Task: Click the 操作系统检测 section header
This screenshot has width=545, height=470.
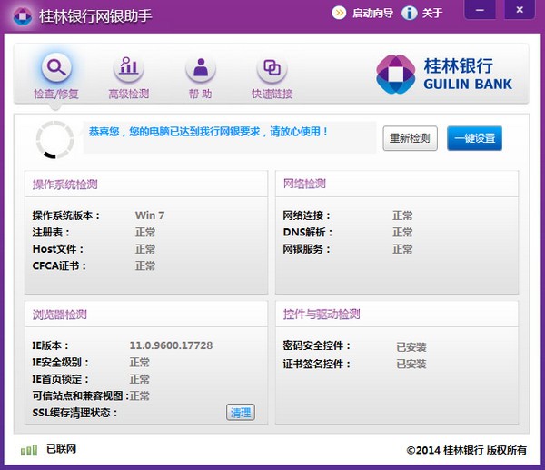Action: (x=65, y=185)
